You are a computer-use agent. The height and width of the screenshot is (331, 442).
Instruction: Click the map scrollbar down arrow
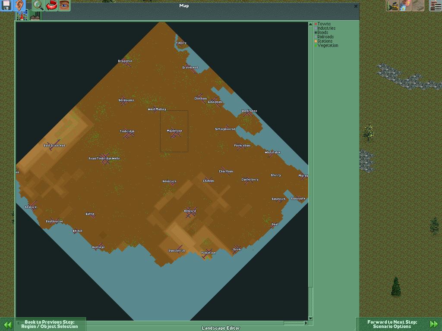pos(310,319)
